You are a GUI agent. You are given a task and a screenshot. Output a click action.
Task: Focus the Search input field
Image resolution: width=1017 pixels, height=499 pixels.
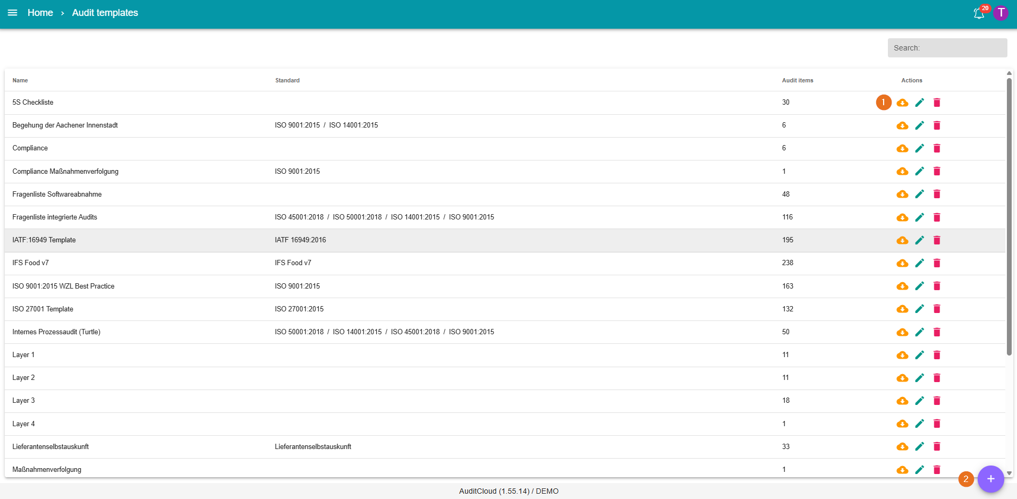pos(947,48)
